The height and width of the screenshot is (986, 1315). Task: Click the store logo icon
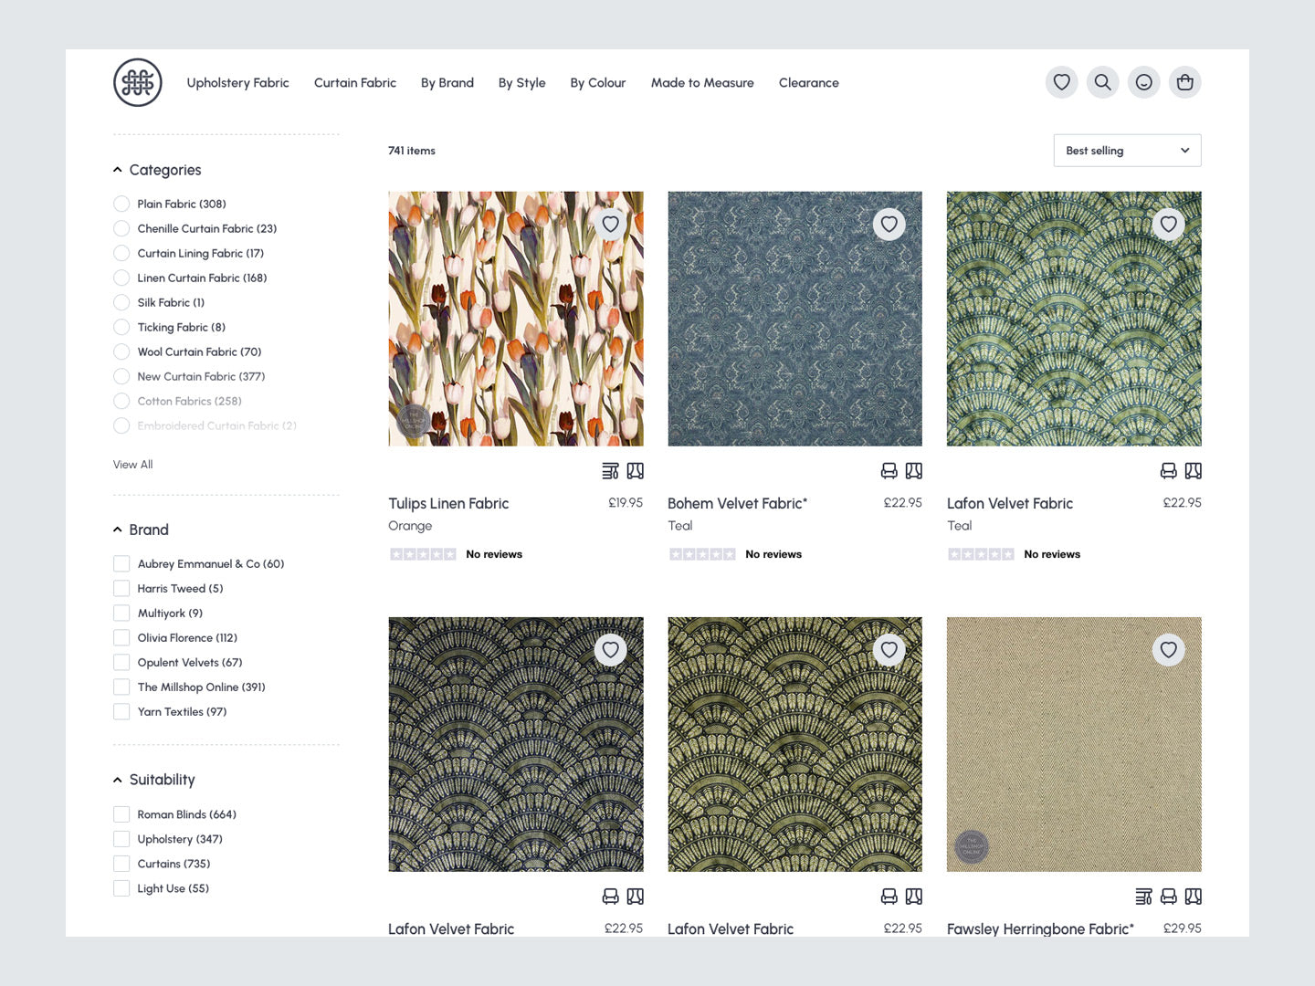tap(138, 83)
